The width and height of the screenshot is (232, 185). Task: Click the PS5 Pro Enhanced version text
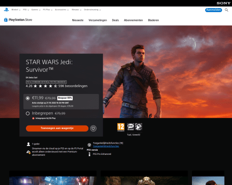coord(102,154)
